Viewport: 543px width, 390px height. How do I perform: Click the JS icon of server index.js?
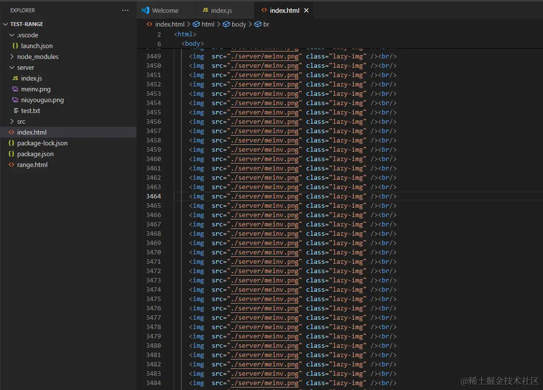click(15, 78)
